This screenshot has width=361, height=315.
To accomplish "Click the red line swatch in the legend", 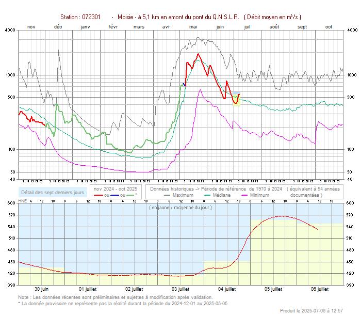I will coord(99,195).
